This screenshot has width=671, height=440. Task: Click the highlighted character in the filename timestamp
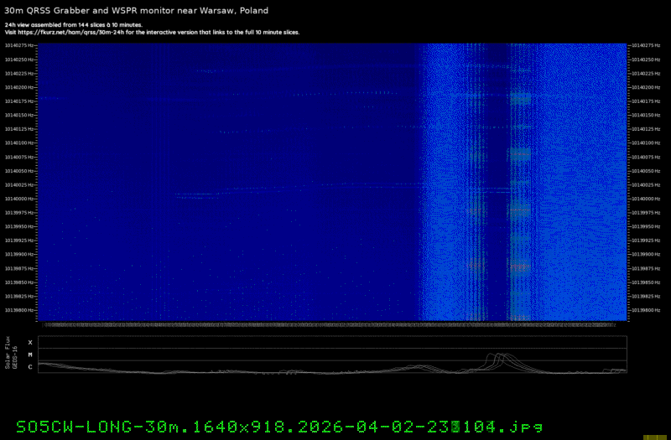point(455,425)
